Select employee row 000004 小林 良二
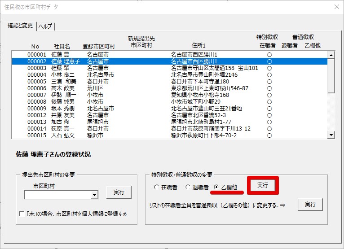This screenshot has width=344, height=249. pos(169,75)
